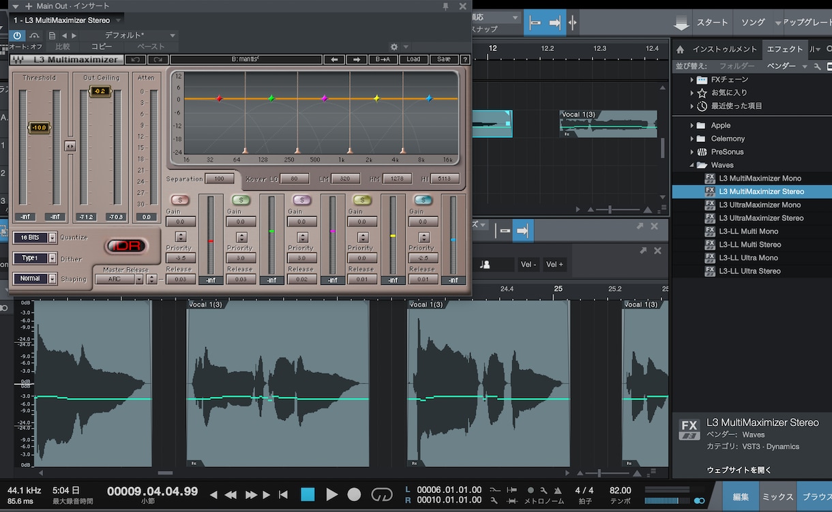Load next Waves preset arrow
Viewport: 832px width, 512px height.
[356, 59]
